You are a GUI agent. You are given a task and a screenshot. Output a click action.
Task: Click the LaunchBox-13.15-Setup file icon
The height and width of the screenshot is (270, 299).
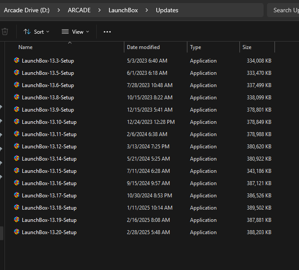[17, 171]
